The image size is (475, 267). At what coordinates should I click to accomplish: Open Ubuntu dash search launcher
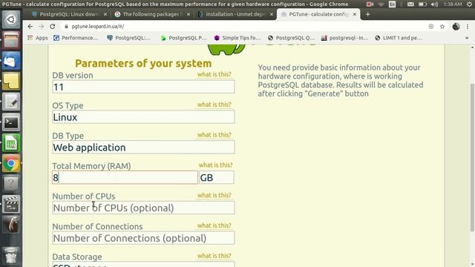click(x=11, y=19)
